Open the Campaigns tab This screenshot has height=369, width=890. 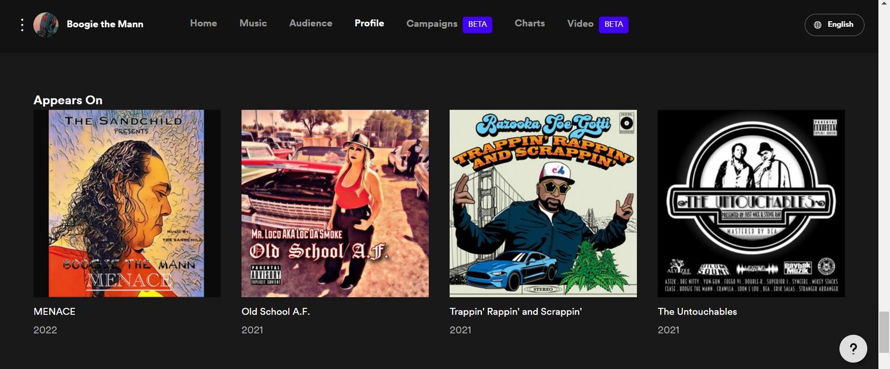point(432,23)
